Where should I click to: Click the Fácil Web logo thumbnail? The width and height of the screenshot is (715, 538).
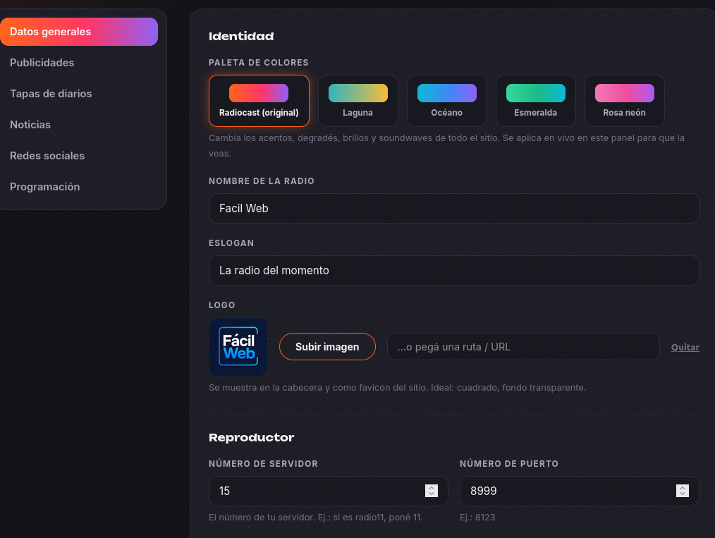click(x=238, y=347)
